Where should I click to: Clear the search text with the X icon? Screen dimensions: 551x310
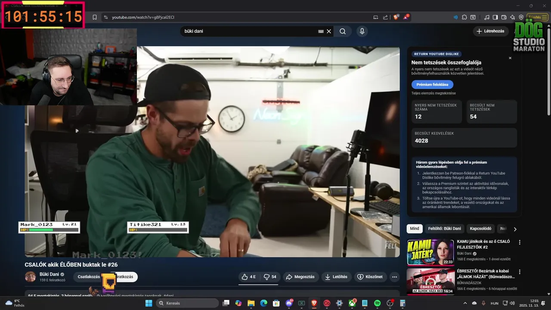click(x=329, y=31)
